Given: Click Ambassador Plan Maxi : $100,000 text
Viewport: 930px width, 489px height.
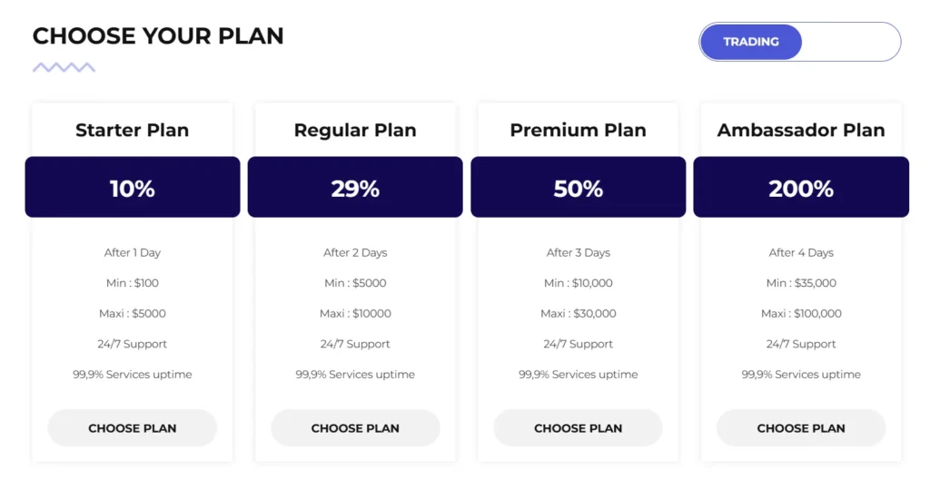Looking at the screenshot, I should point(801,314).
